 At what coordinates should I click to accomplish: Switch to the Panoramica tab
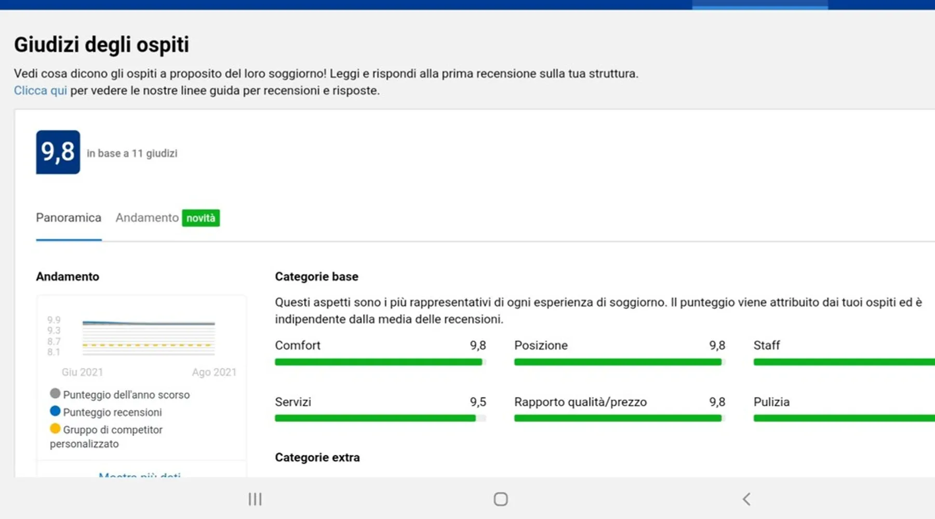tap(69, 218)
